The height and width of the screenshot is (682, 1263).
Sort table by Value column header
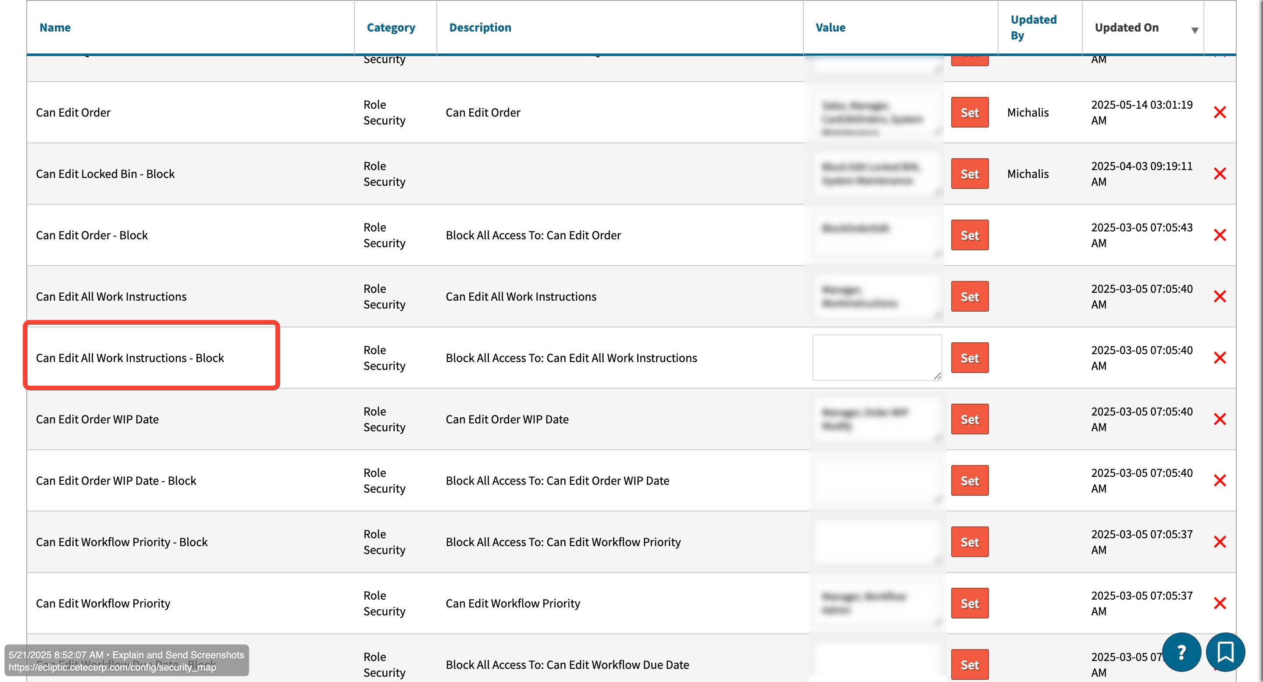click(x=830, y=28)
